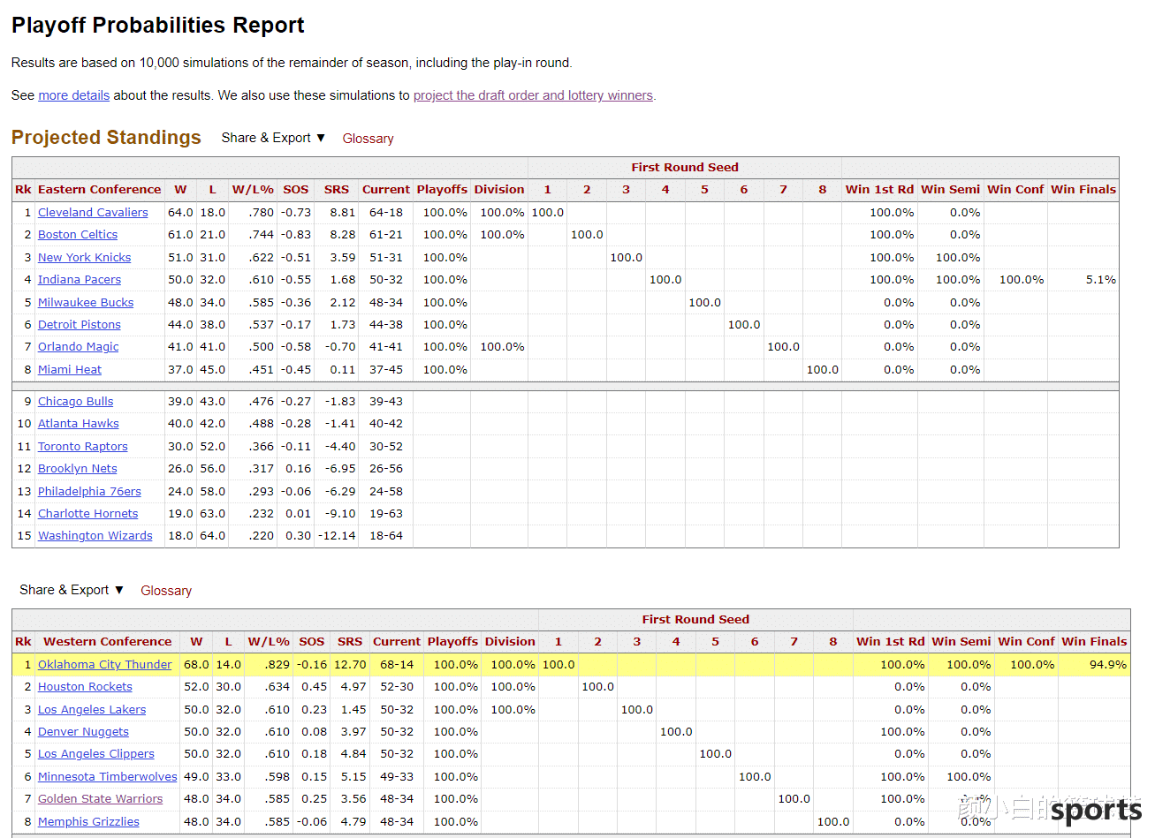Click Charlotte Hornets link
1155x838 pixels.
(x=87, y=514)
